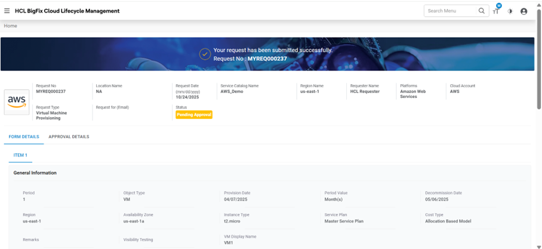This screenshot has width=542, height=249.
Task: Click the Pending Approval status badge
Action: coord(193,115)
